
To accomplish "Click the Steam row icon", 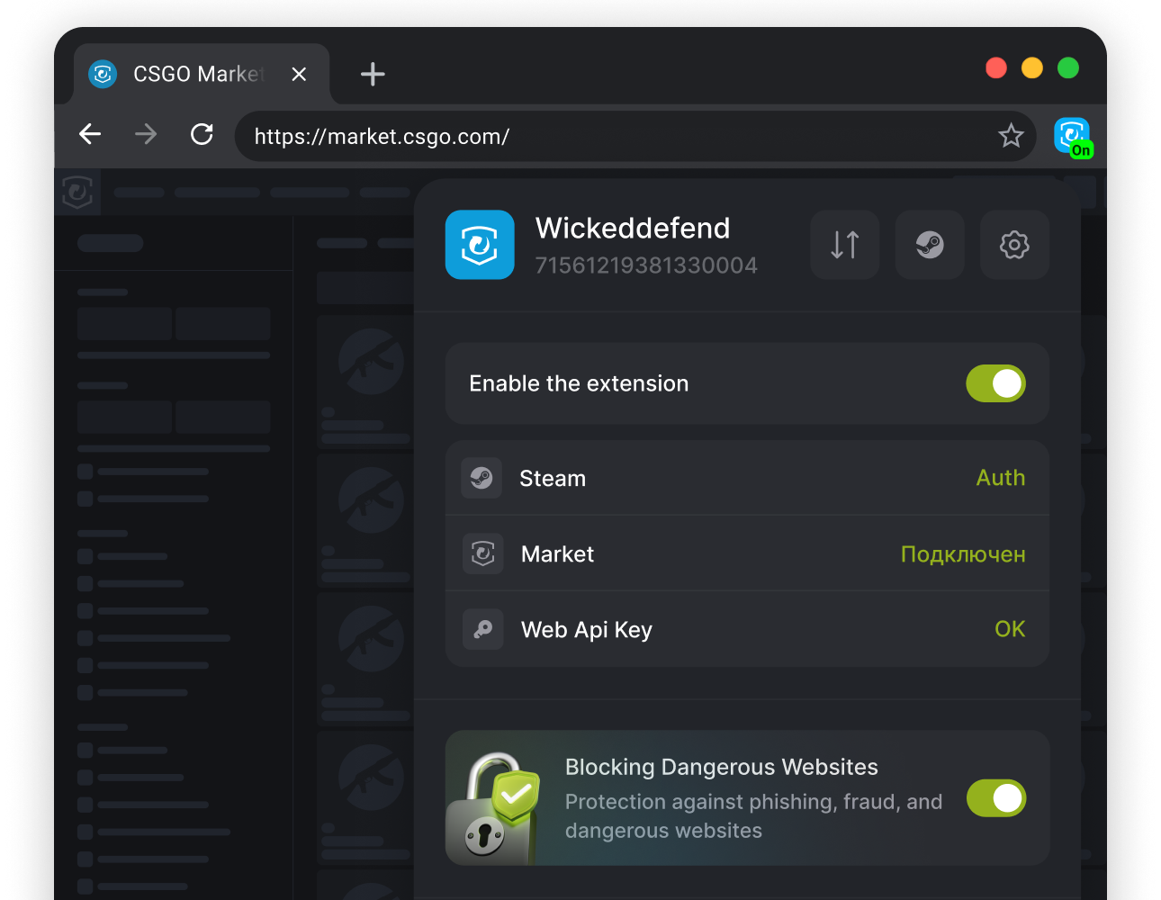I will click(x=481, y=478).
